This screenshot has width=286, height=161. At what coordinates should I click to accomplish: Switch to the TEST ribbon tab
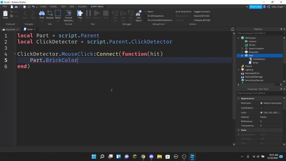tap(63, 7)
